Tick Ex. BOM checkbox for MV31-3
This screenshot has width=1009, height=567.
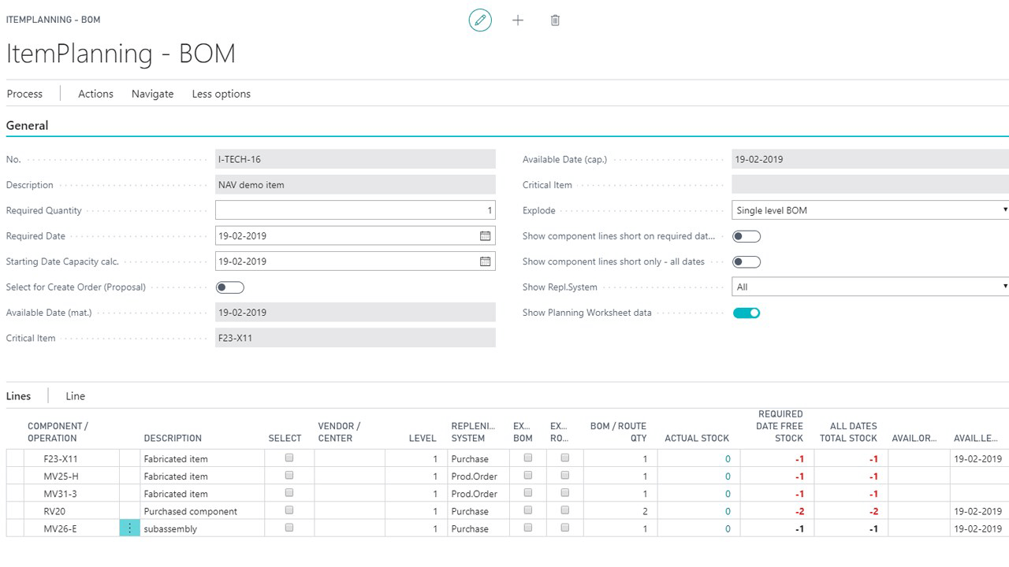(x=528, y=493)
